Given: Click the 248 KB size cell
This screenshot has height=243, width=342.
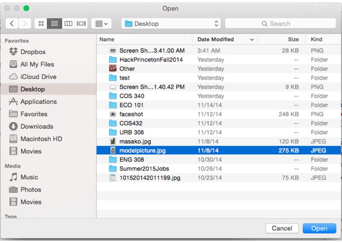Looking at the screenshot, I should [x=288, y=114].
